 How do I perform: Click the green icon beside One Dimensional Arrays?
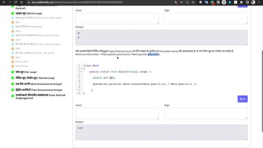(x=13, y=84)
